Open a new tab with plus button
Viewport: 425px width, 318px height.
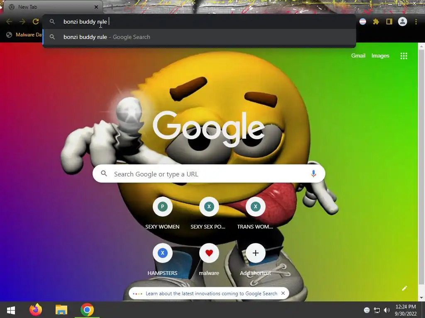[112, 7]
